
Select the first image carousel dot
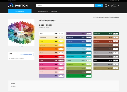[x=20, y=47]
